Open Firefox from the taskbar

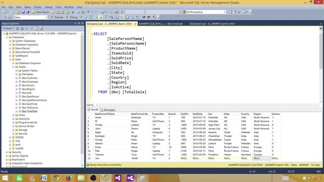point(68,177)
